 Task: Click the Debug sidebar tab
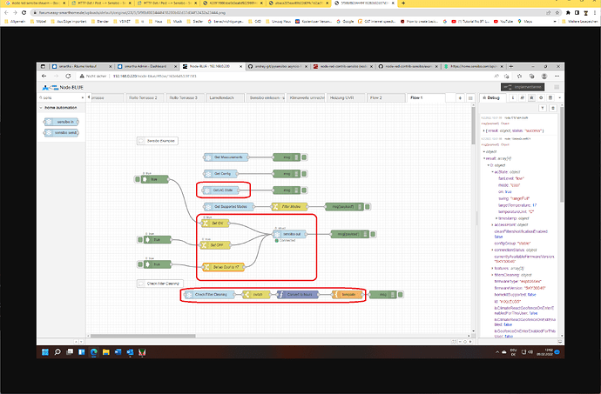point(490,99)
